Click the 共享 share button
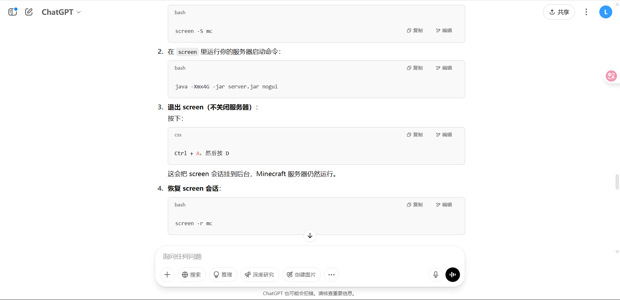The width and height of the screenshot is (620, 300). (x=559, y=12)
